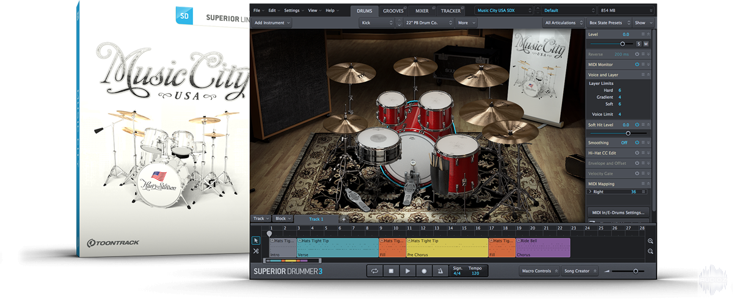Toggle loop playback in the transport

(x=374, y=271)
